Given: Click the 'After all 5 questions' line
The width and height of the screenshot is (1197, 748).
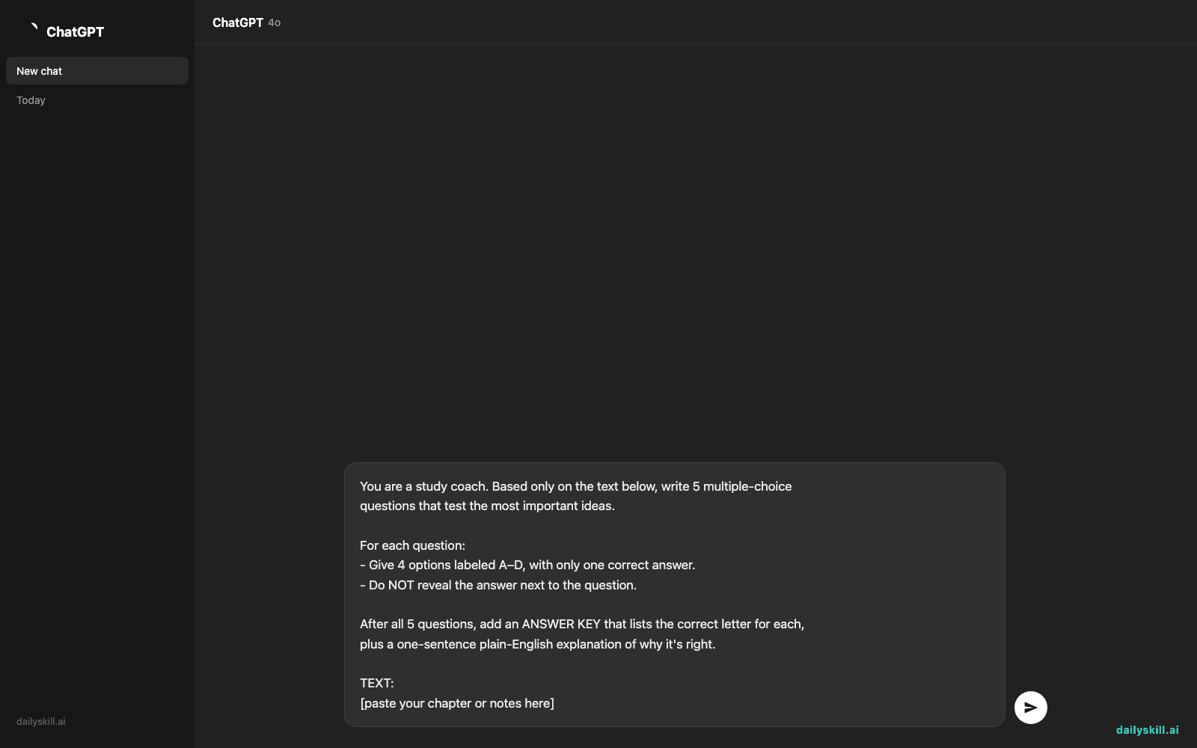Looking at the screenshot, I should click(582, 624).
